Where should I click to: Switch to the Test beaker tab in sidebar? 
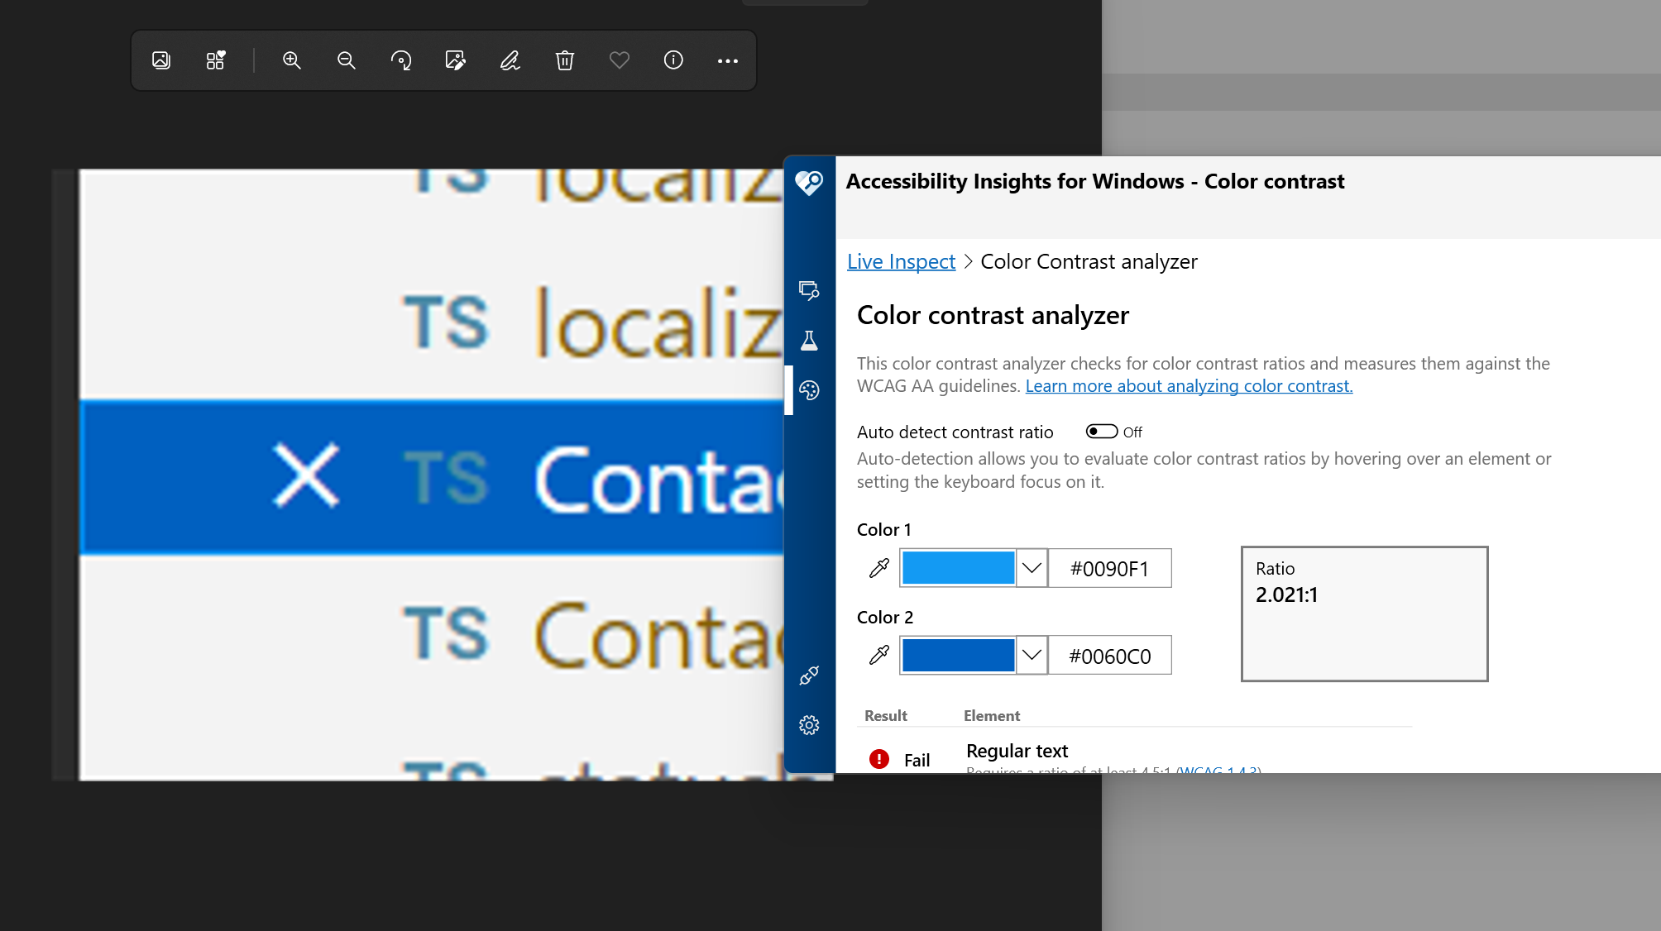(809, 340)
